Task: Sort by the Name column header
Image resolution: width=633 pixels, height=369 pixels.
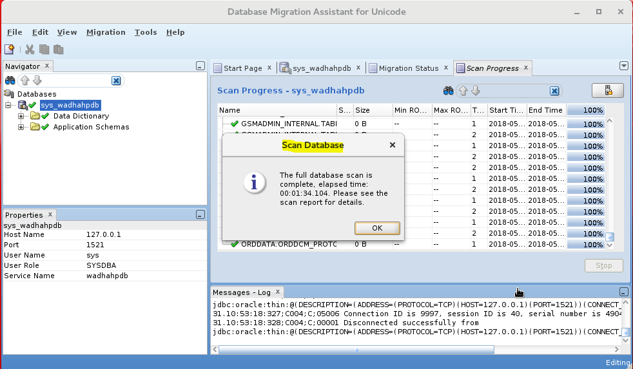Action: [277, 110]
